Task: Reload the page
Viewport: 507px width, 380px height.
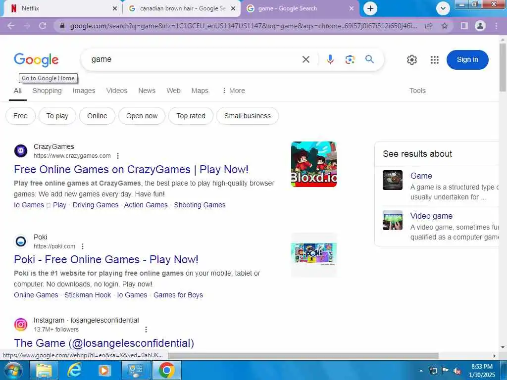Action: [43, 26]
